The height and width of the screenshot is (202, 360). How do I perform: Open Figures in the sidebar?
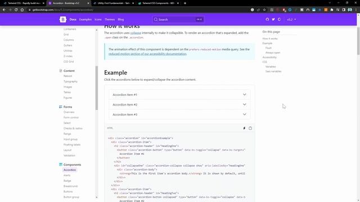[x=67, y=98]
